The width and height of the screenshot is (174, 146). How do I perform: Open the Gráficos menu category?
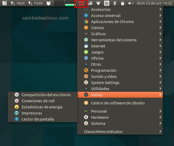click(x=120, y=34)
